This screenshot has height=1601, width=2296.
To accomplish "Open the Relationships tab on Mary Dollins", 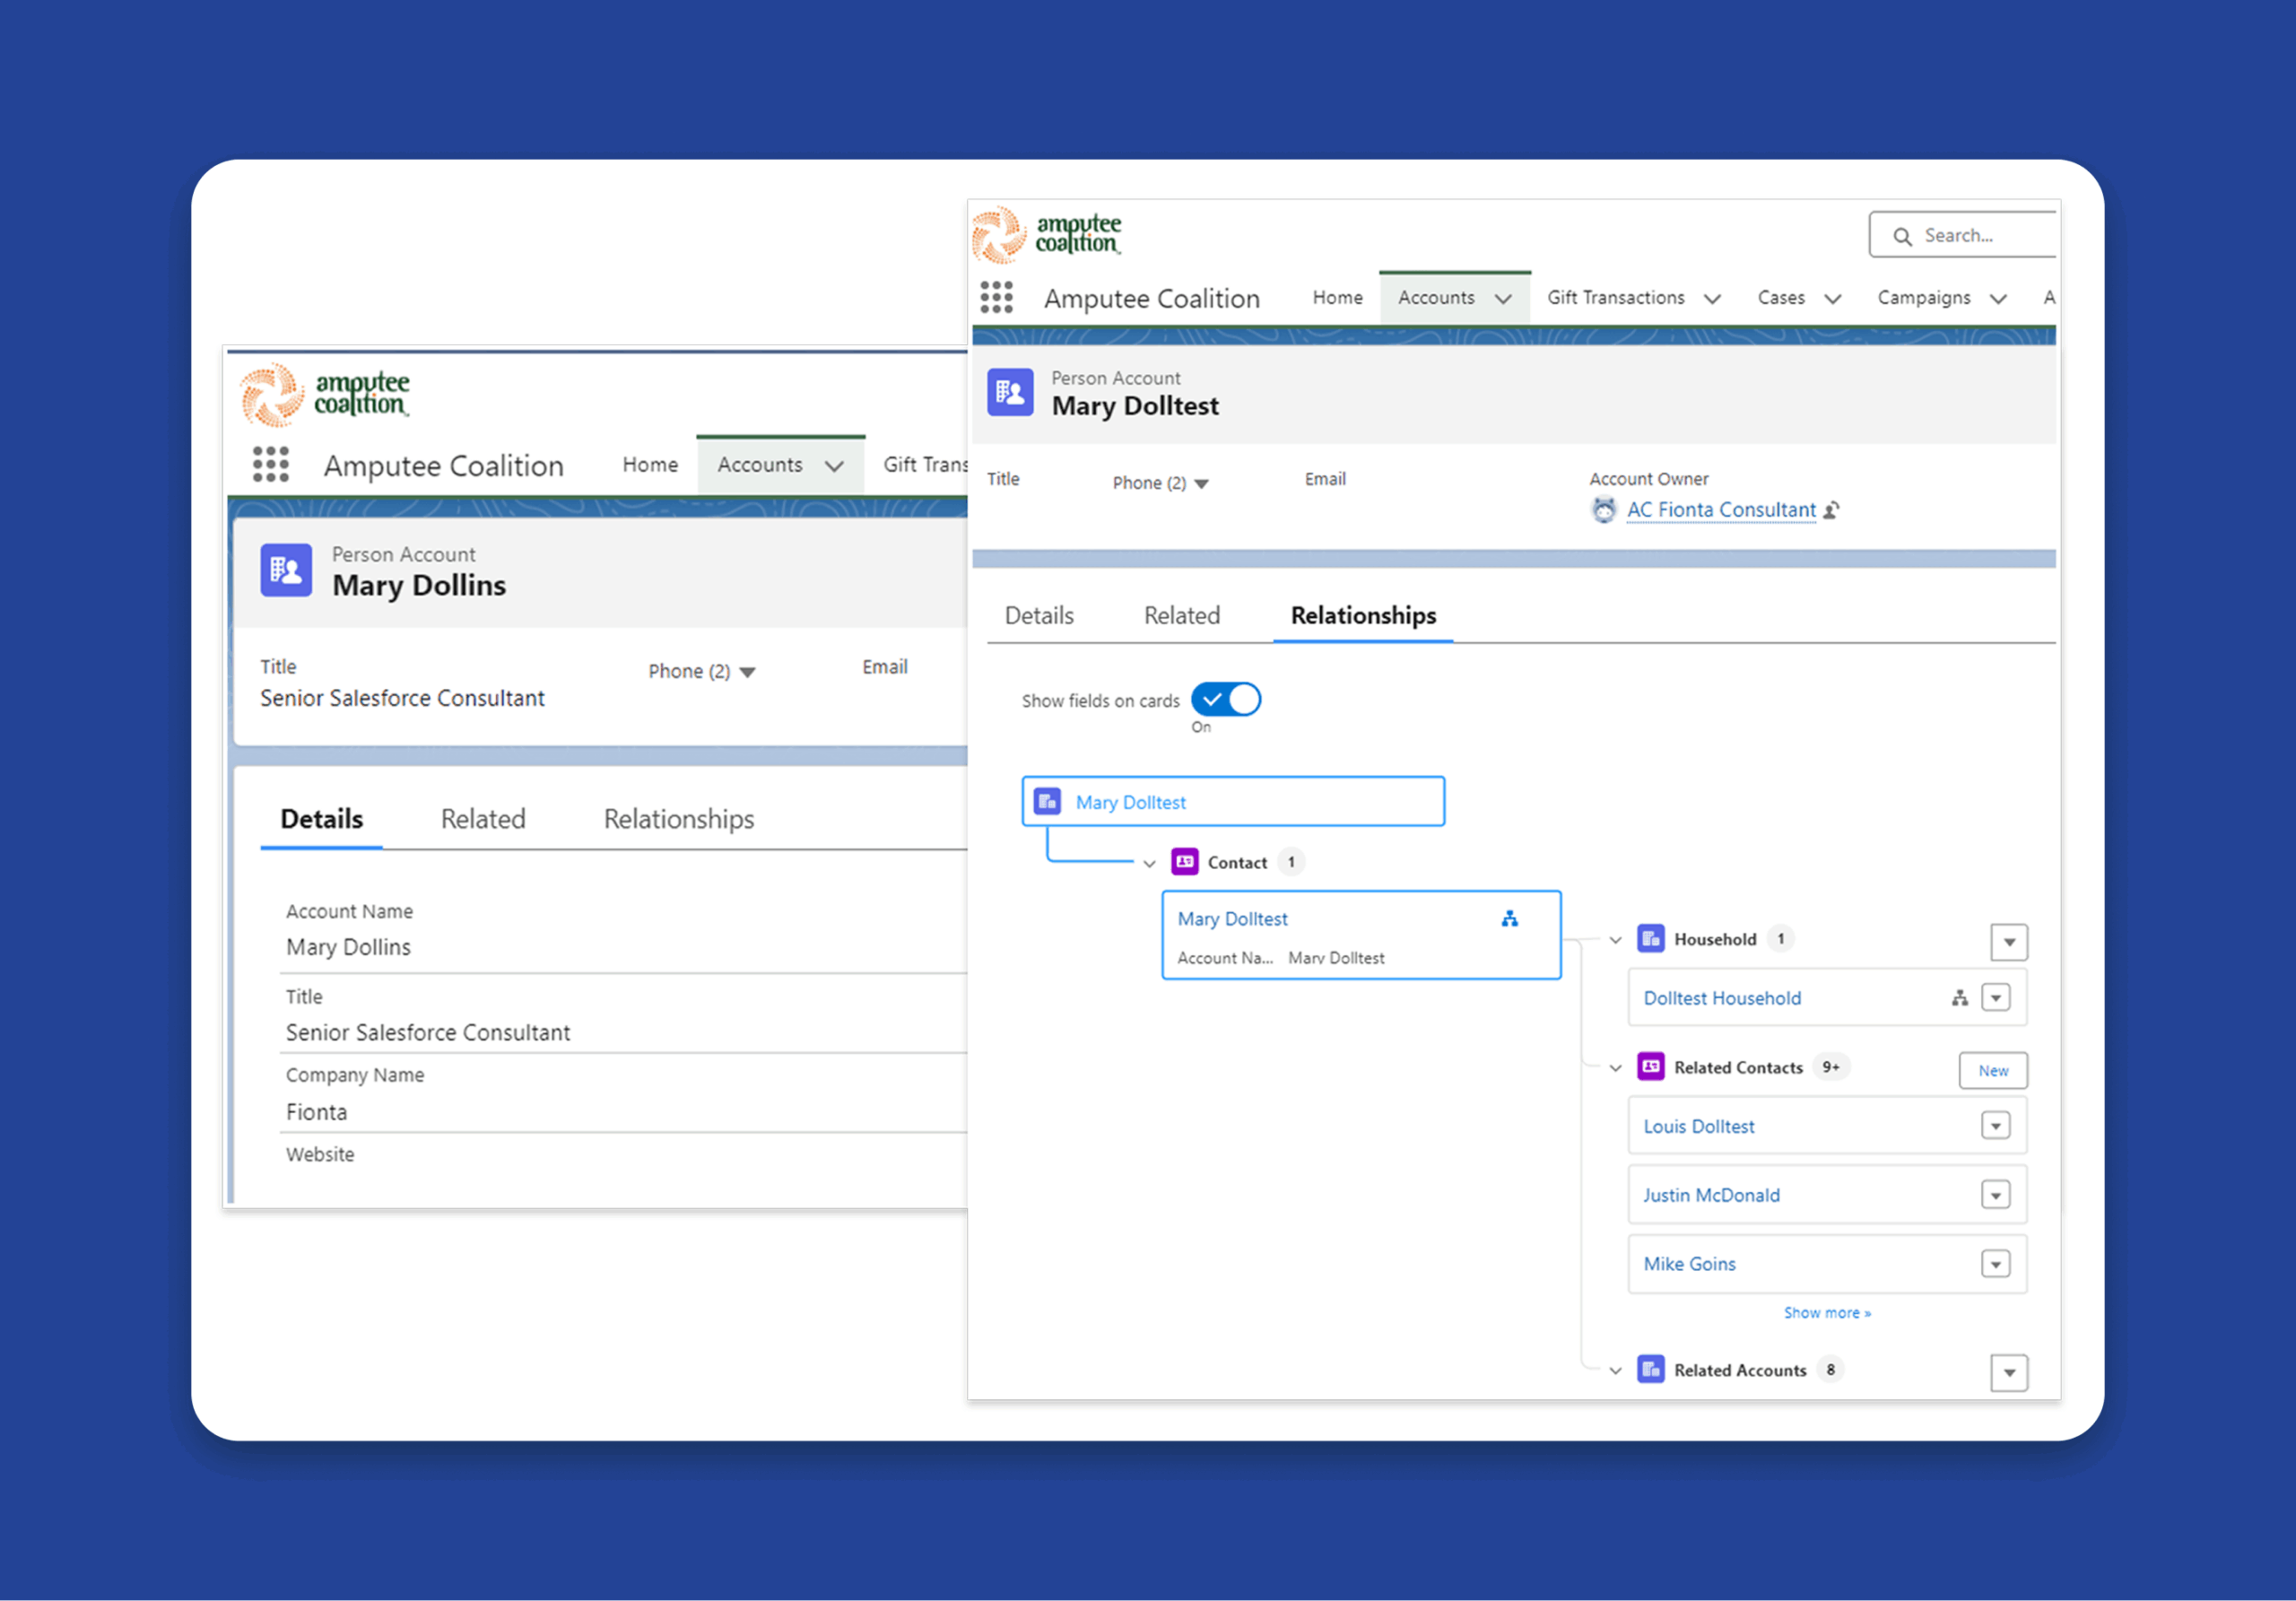I will [678, 819].
